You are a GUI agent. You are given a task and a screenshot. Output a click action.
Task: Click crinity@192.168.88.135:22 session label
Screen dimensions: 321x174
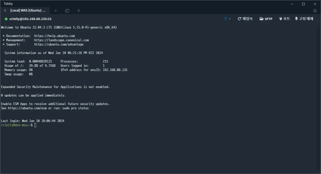[x=30, y=19]
